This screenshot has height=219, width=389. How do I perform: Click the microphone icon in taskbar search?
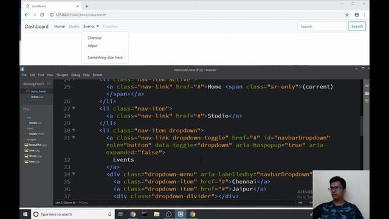[109, 214]
